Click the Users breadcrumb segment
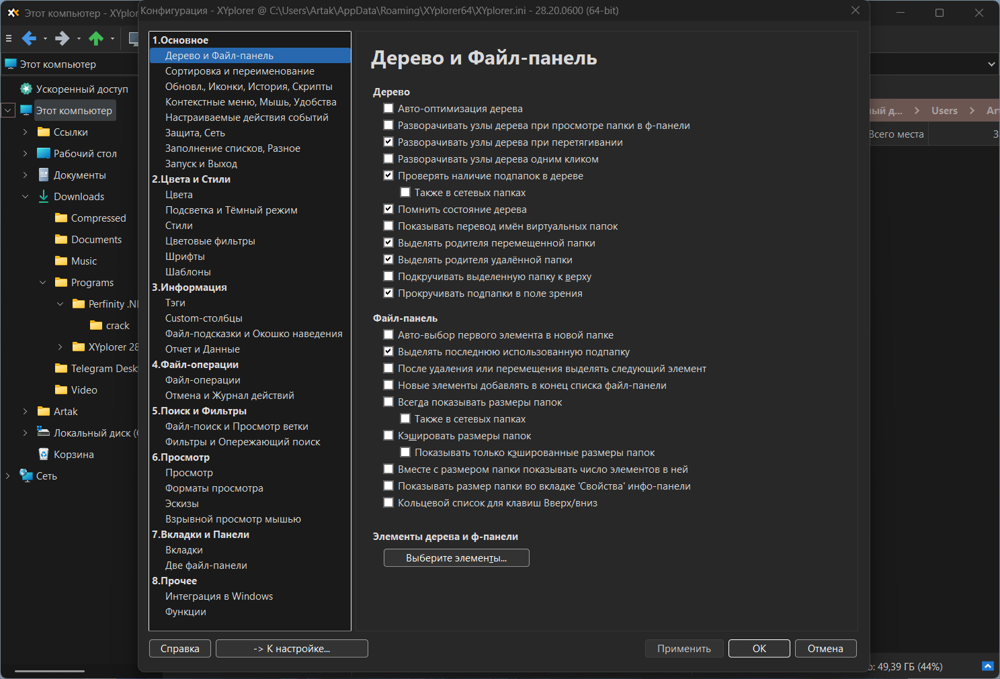 (944, 110)
